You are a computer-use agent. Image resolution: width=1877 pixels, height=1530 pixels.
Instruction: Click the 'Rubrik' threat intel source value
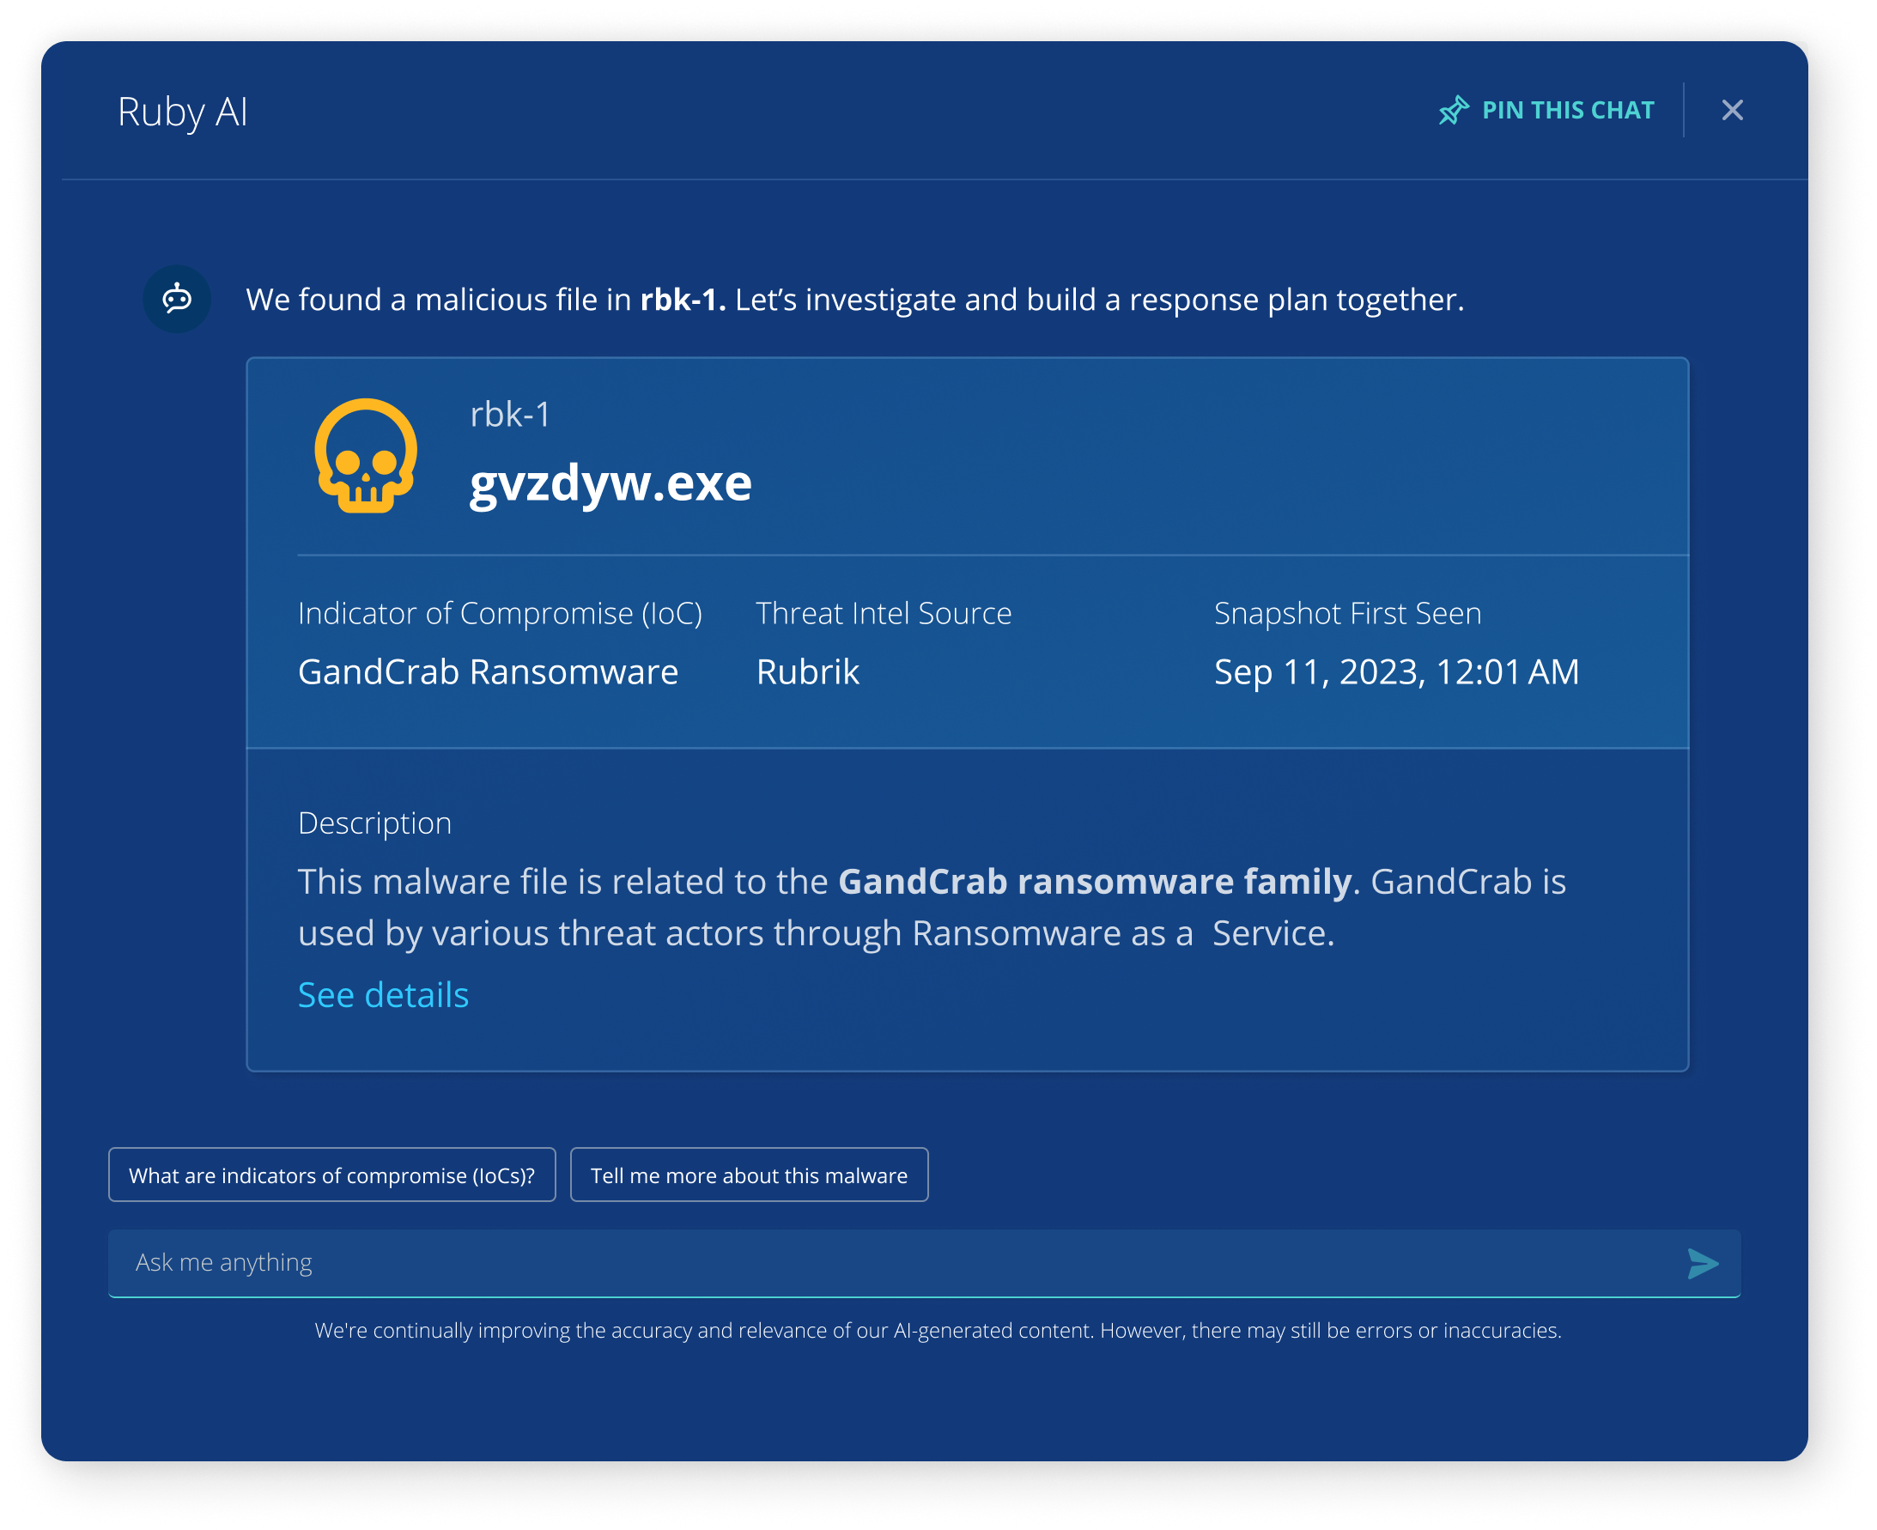pyautogui.click(x=807, y=671)
